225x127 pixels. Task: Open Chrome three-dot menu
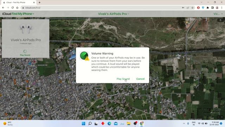222,8
